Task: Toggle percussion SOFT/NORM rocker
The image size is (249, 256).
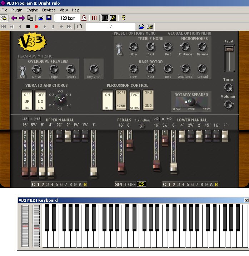Action: (121, 100)
